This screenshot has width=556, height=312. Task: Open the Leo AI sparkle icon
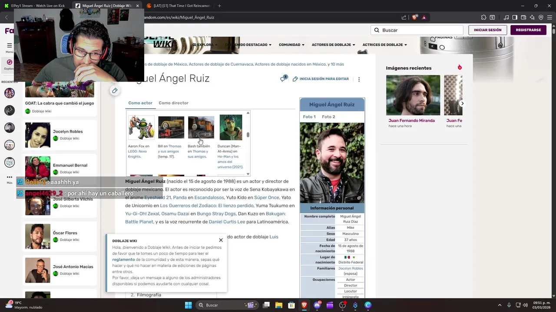click(x=532, y=17)
